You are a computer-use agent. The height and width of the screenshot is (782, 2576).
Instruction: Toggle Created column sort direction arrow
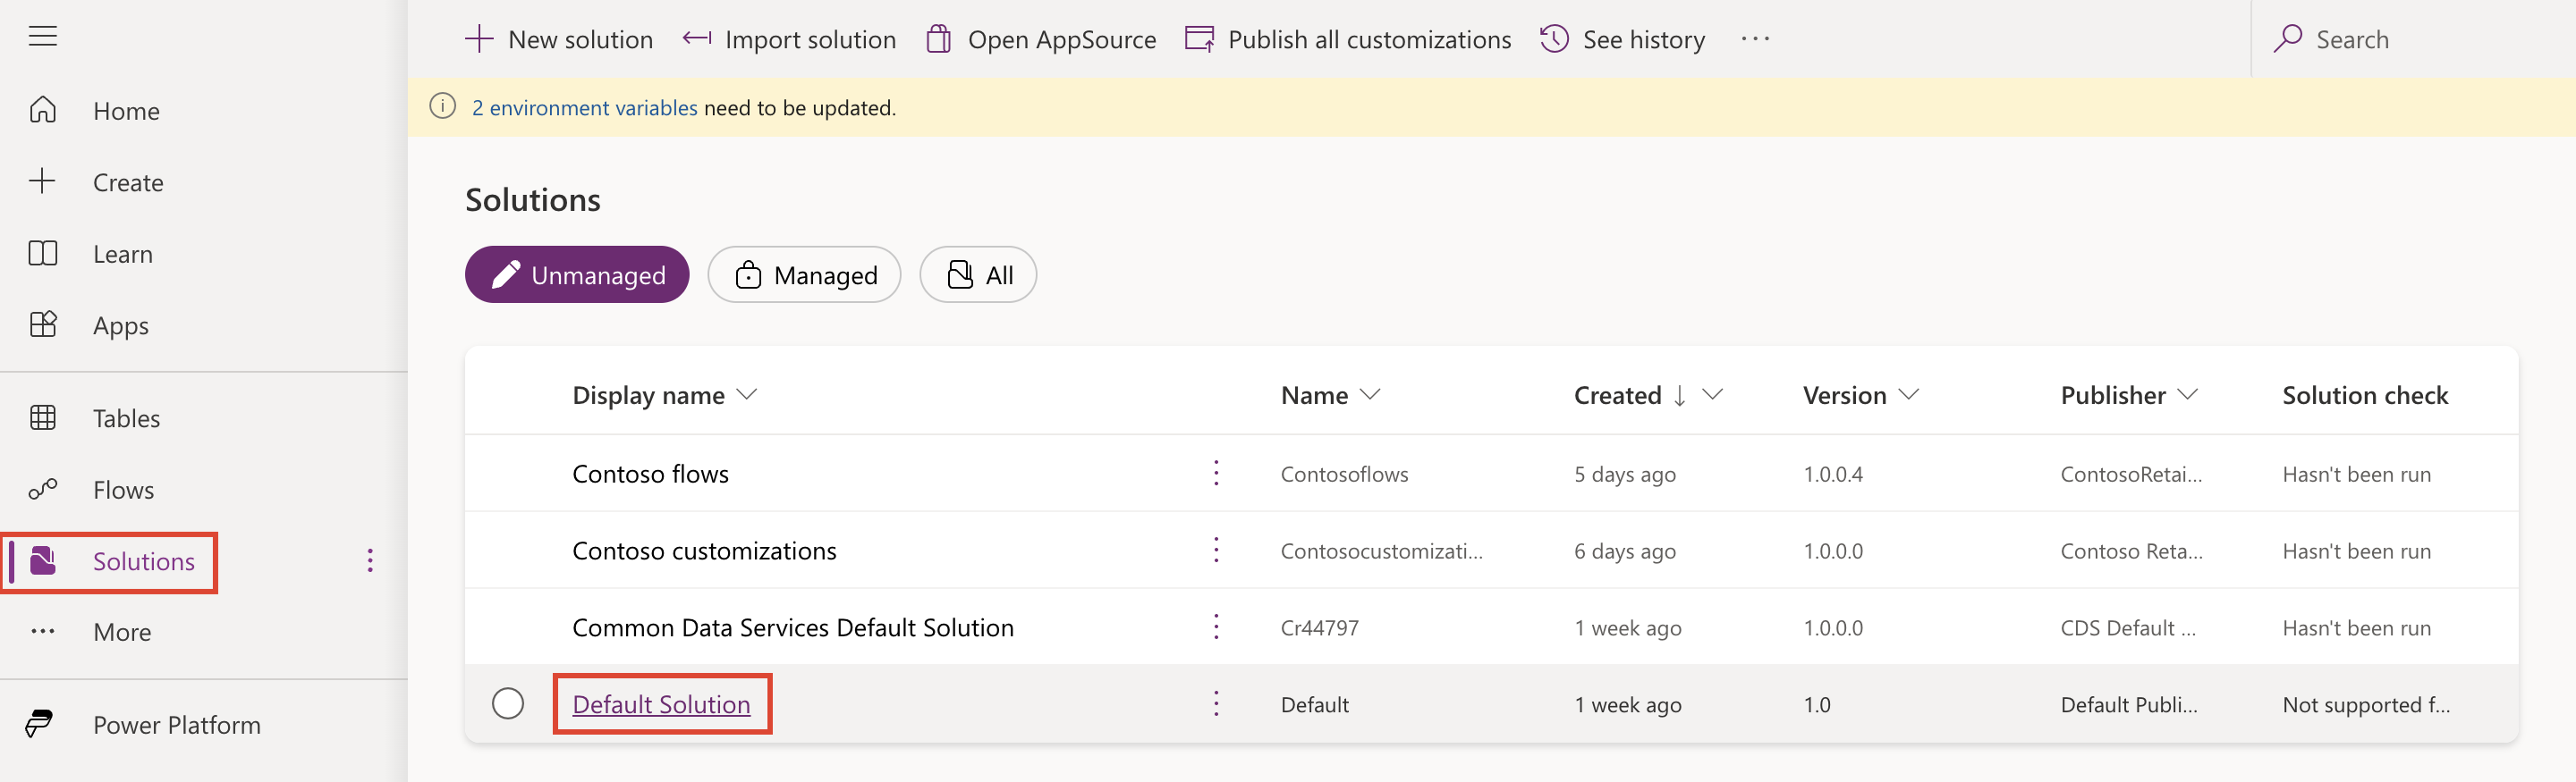point(1680,396)
